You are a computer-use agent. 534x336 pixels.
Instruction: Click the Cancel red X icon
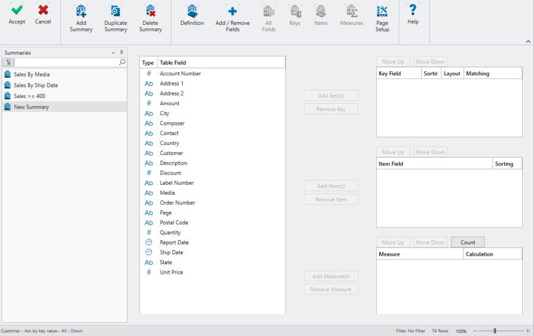pos(43,10)
